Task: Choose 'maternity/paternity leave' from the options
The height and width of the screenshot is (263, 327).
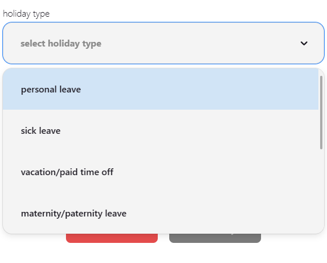Action: [x=161, y=213]
